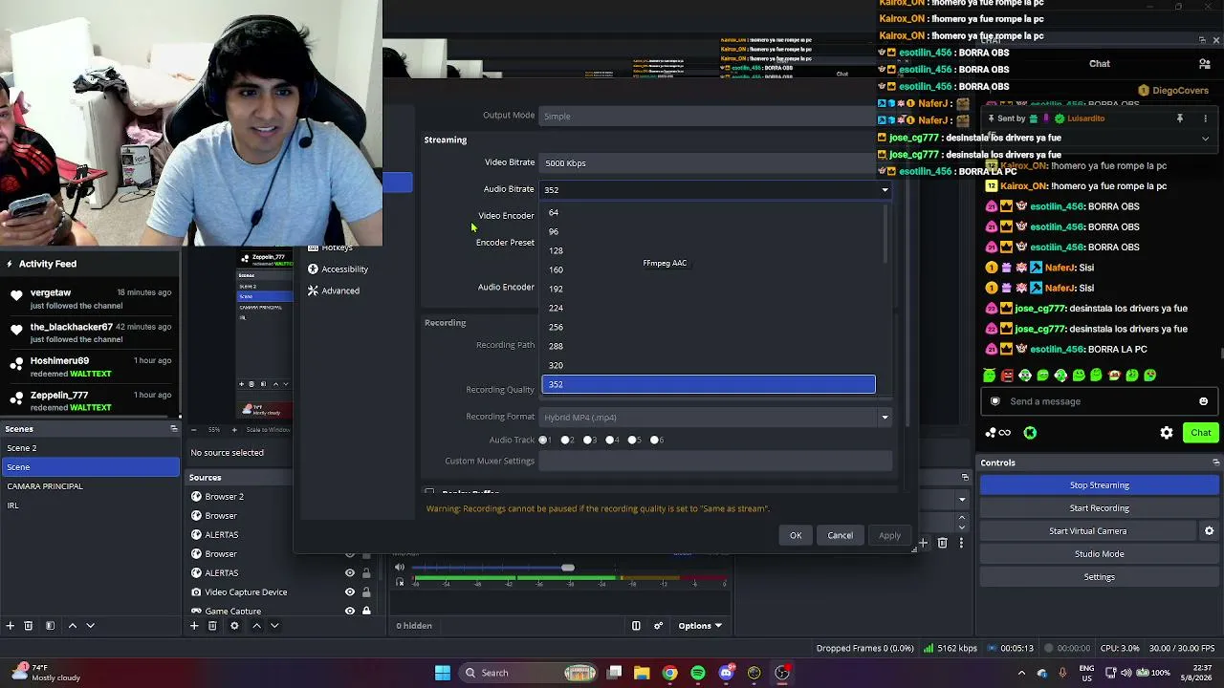Select audio track 4 radio button
This screenshot has height=688, width=1224.
coord(610,441)
